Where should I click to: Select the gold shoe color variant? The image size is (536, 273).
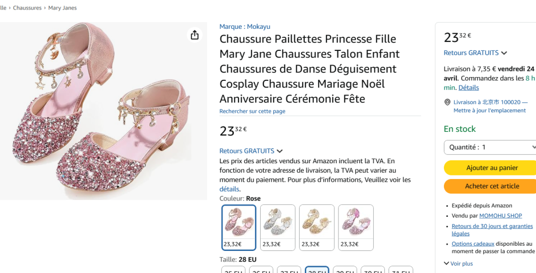(316, 227)
